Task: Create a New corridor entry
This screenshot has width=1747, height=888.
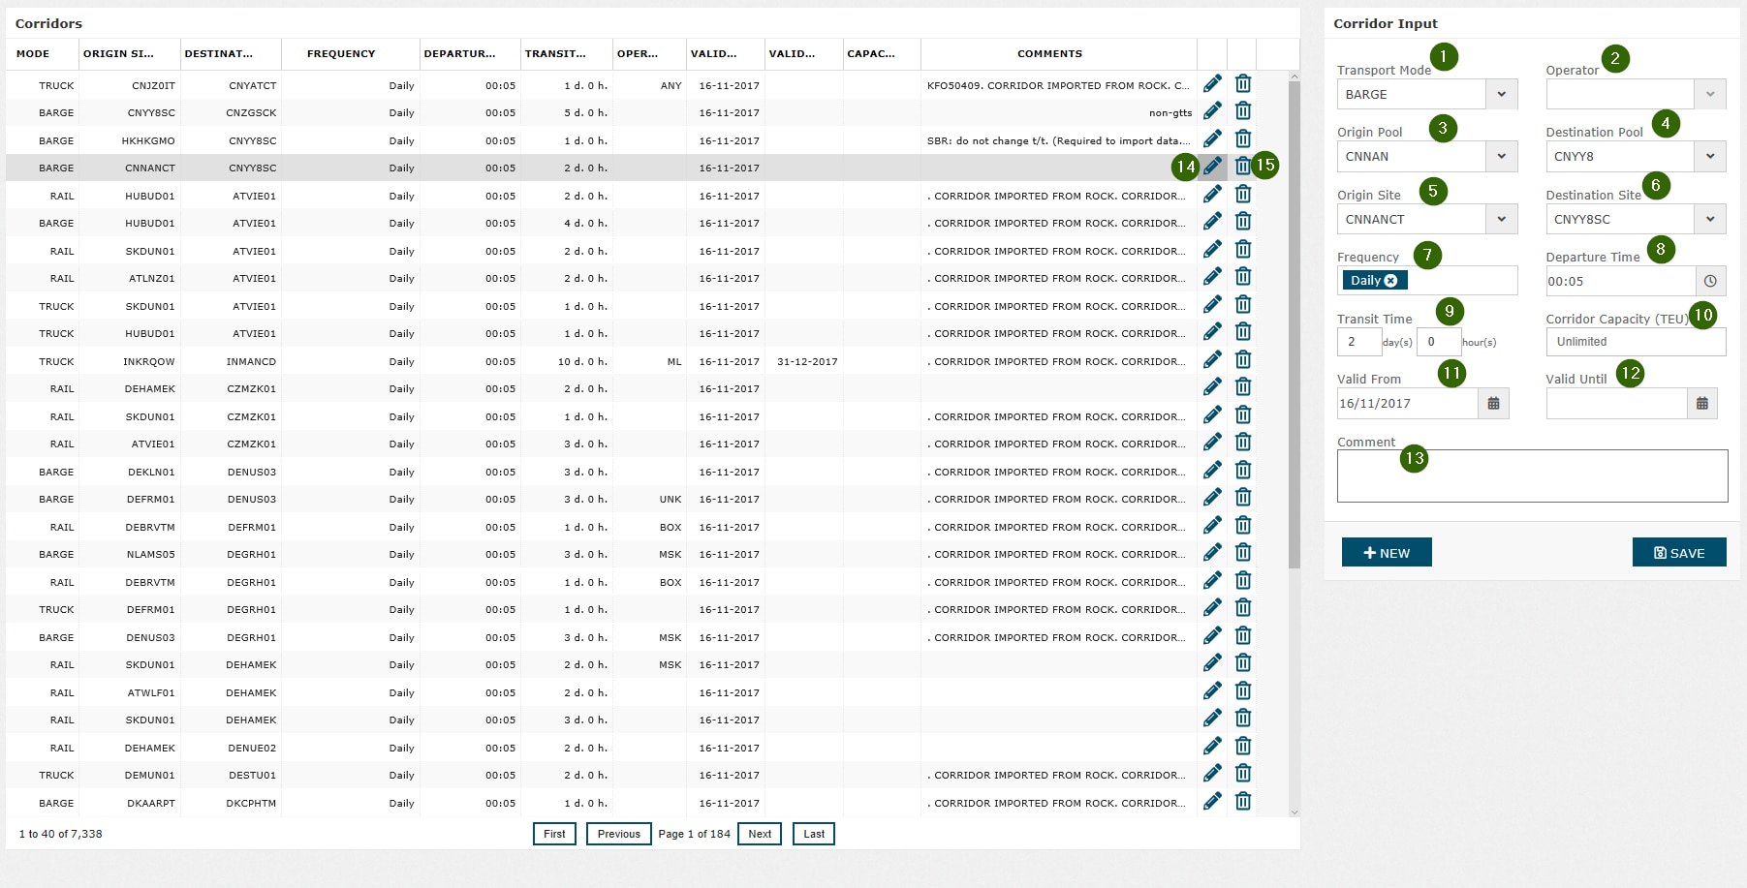Action: (1386, 553)
